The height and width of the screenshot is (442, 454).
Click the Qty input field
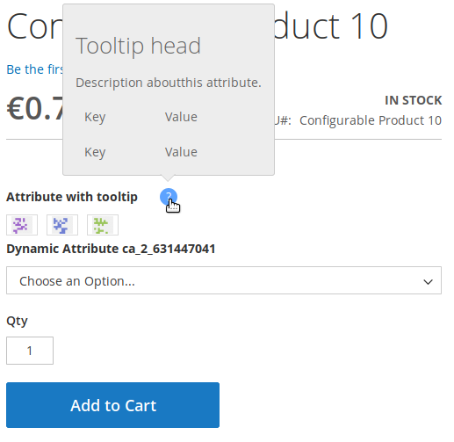tap(30, 351)
